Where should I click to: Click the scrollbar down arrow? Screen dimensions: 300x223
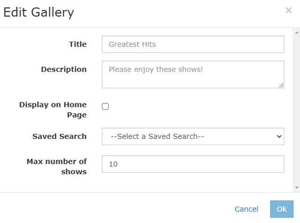(x=296, y=187)
